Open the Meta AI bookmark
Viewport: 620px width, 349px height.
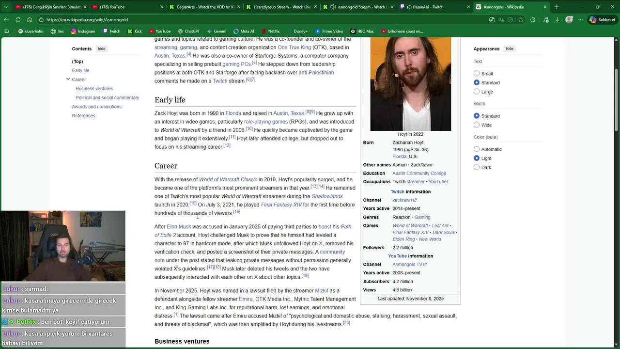[x=244, y=32]
